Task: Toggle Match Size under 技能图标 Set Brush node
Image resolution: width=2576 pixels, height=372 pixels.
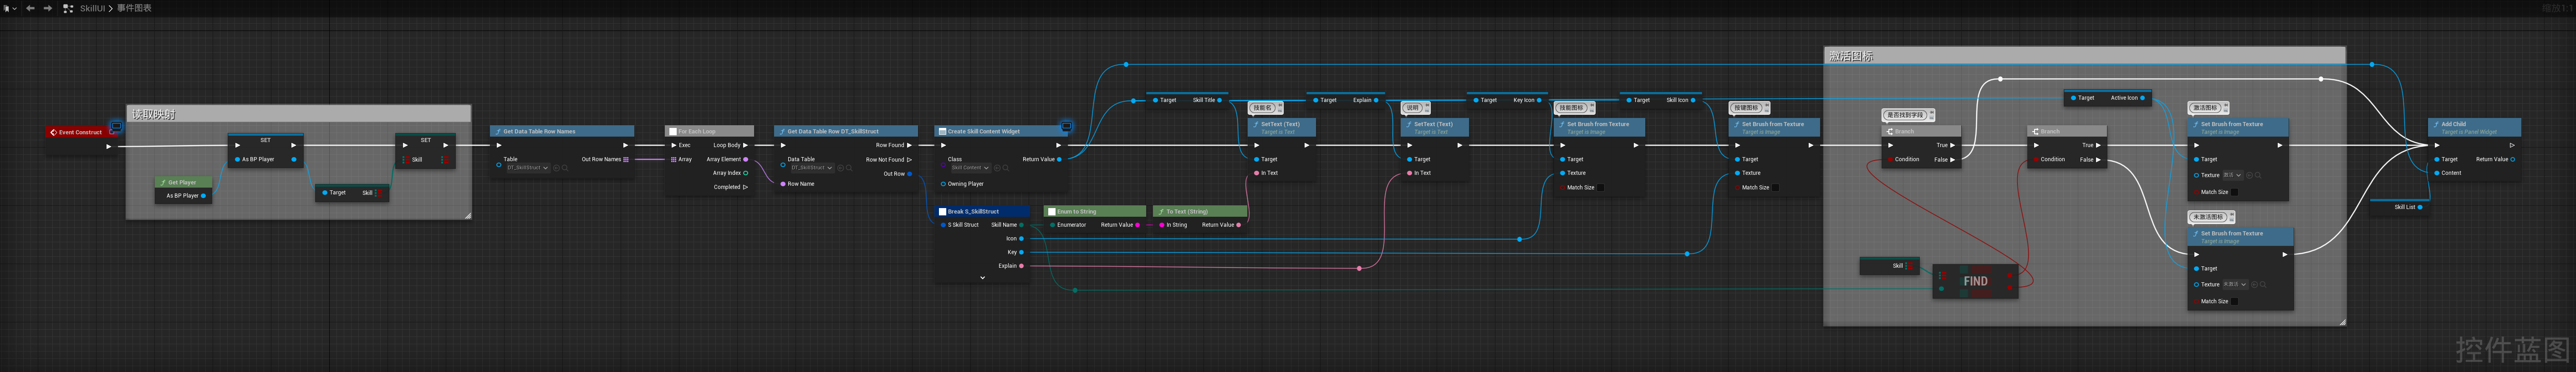Action: (1601, 187)
